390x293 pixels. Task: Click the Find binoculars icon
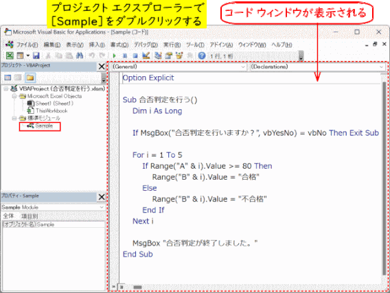coord(80,56)
